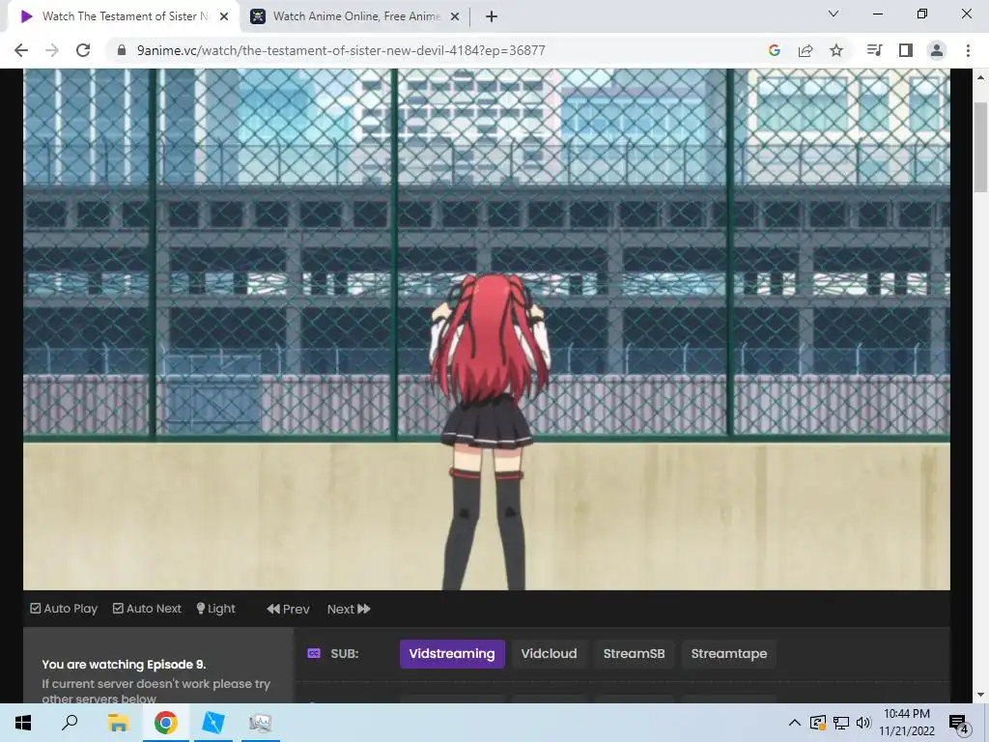
Task: Click the site padlock icon
Action: point(122,50)
